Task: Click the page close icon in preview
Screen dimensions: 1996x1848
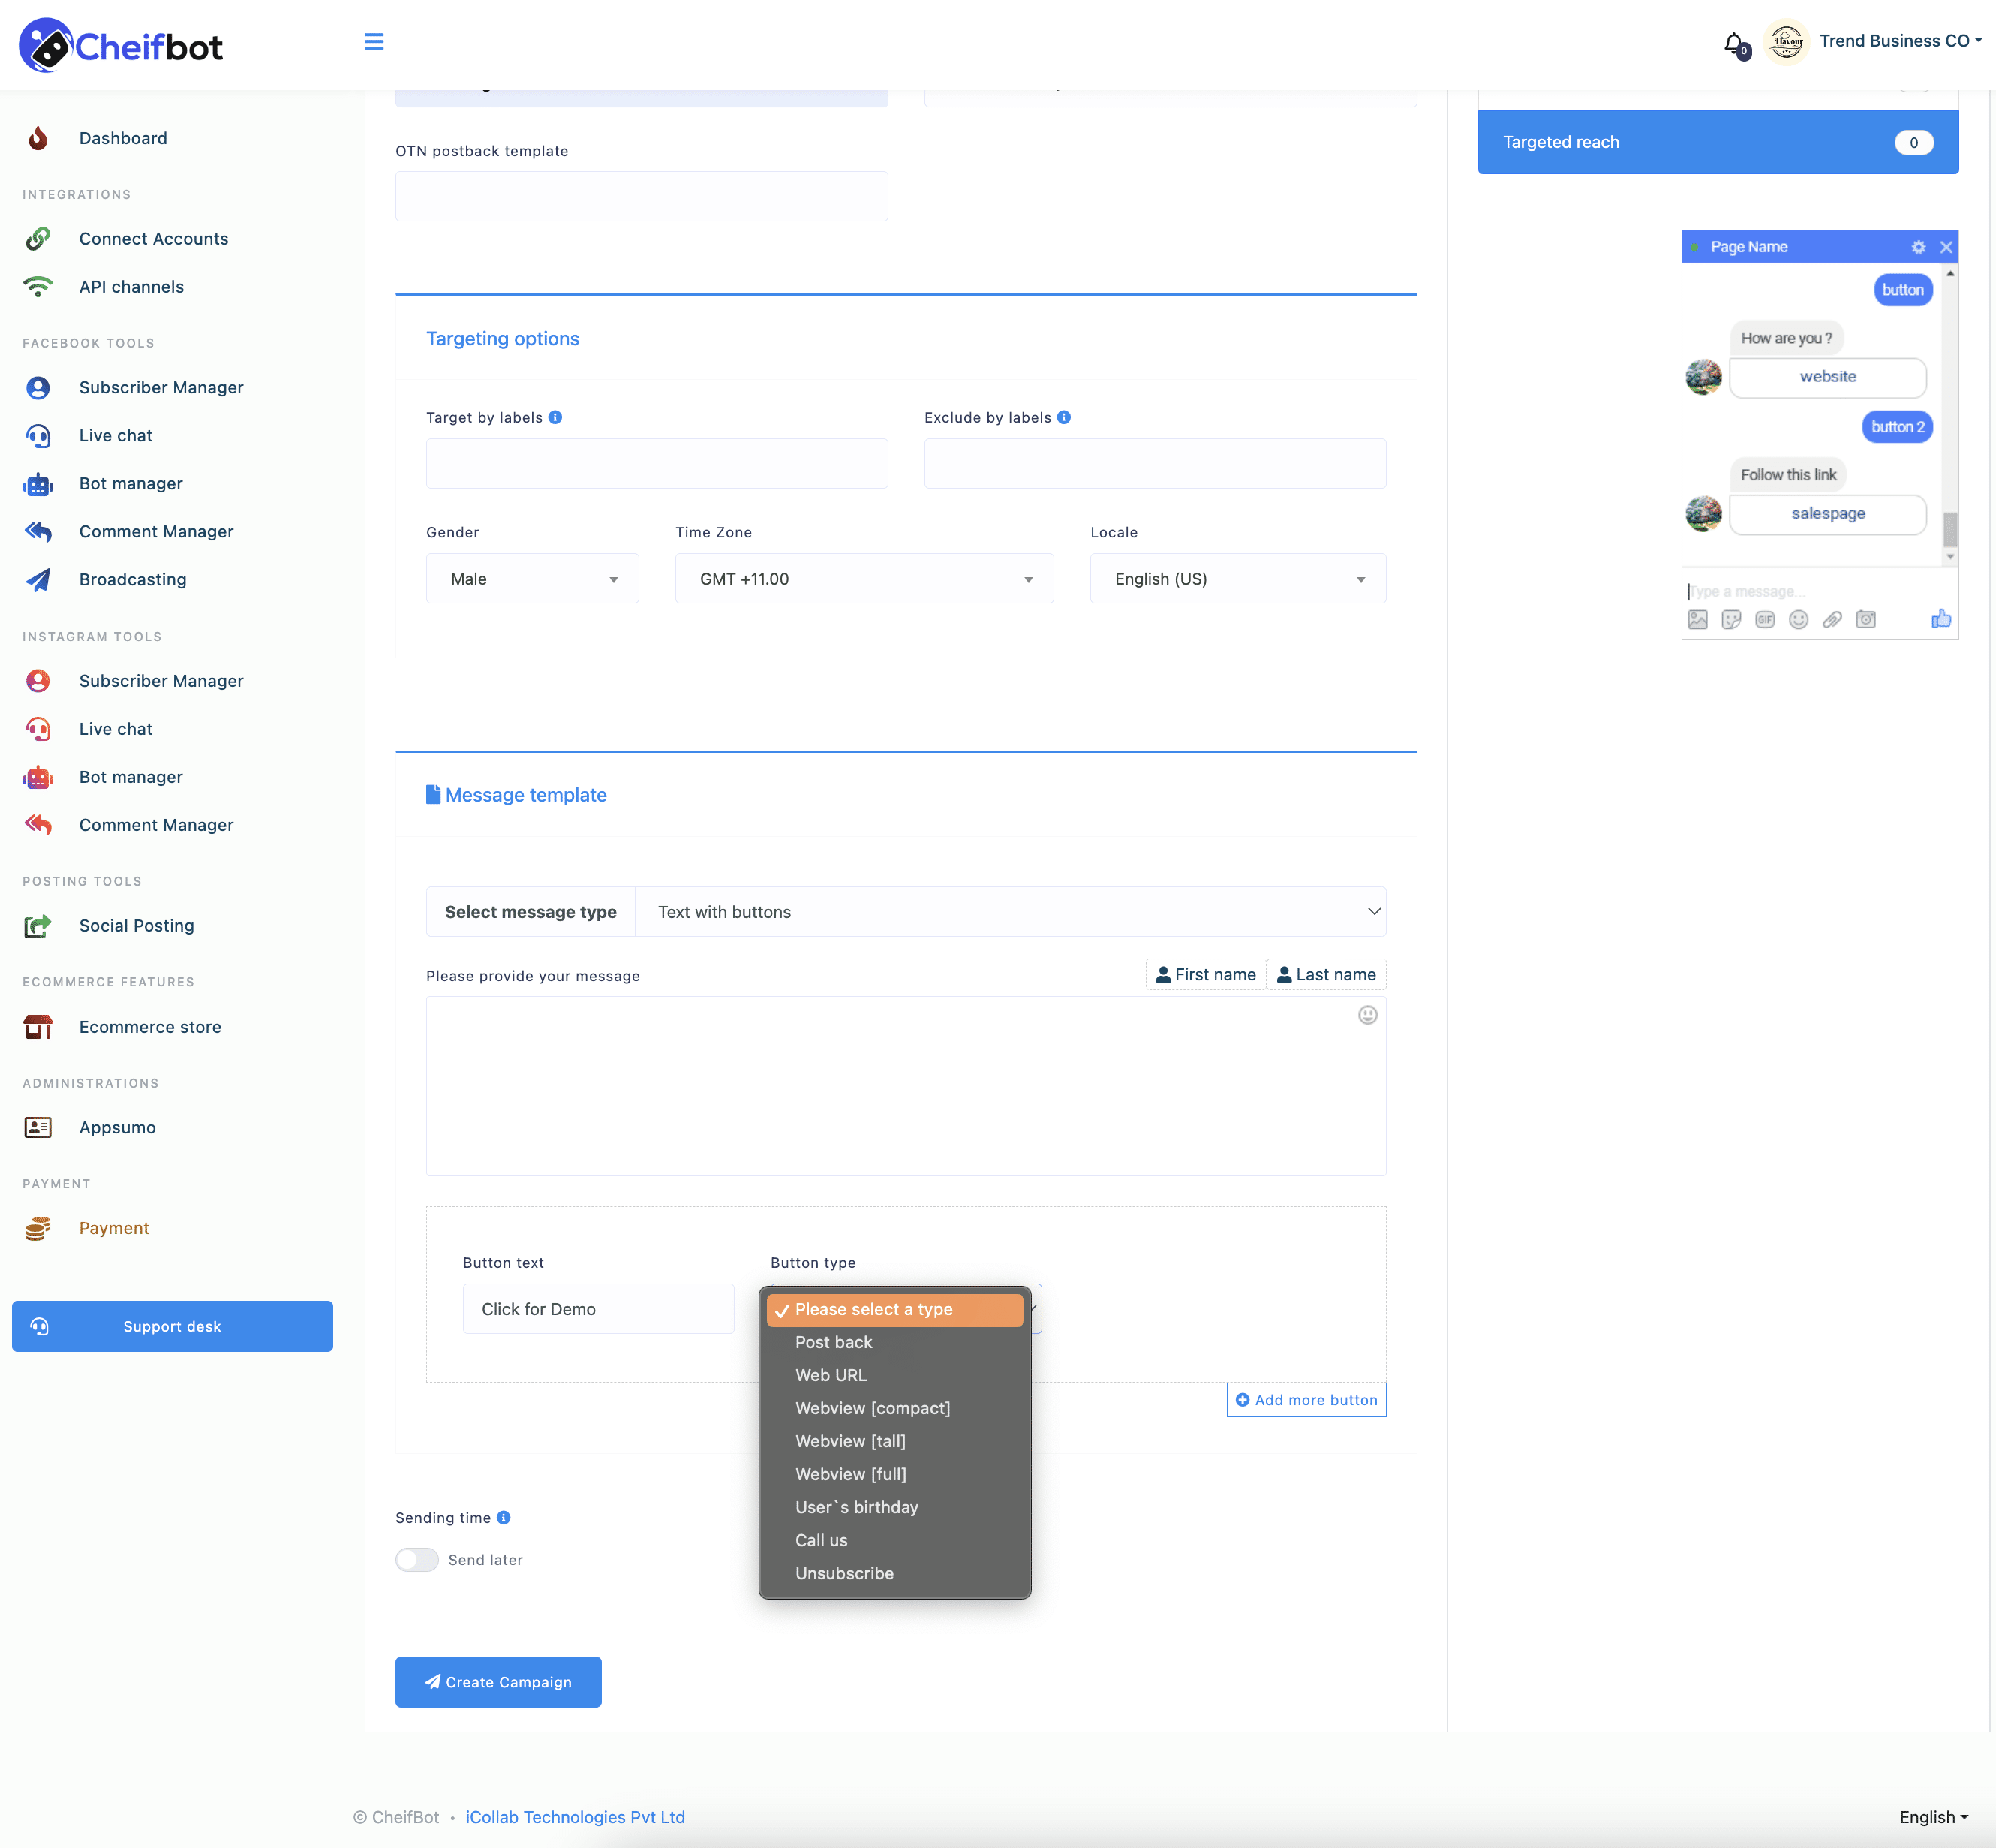Action: pyautogui.click(x=1947, y=247)
